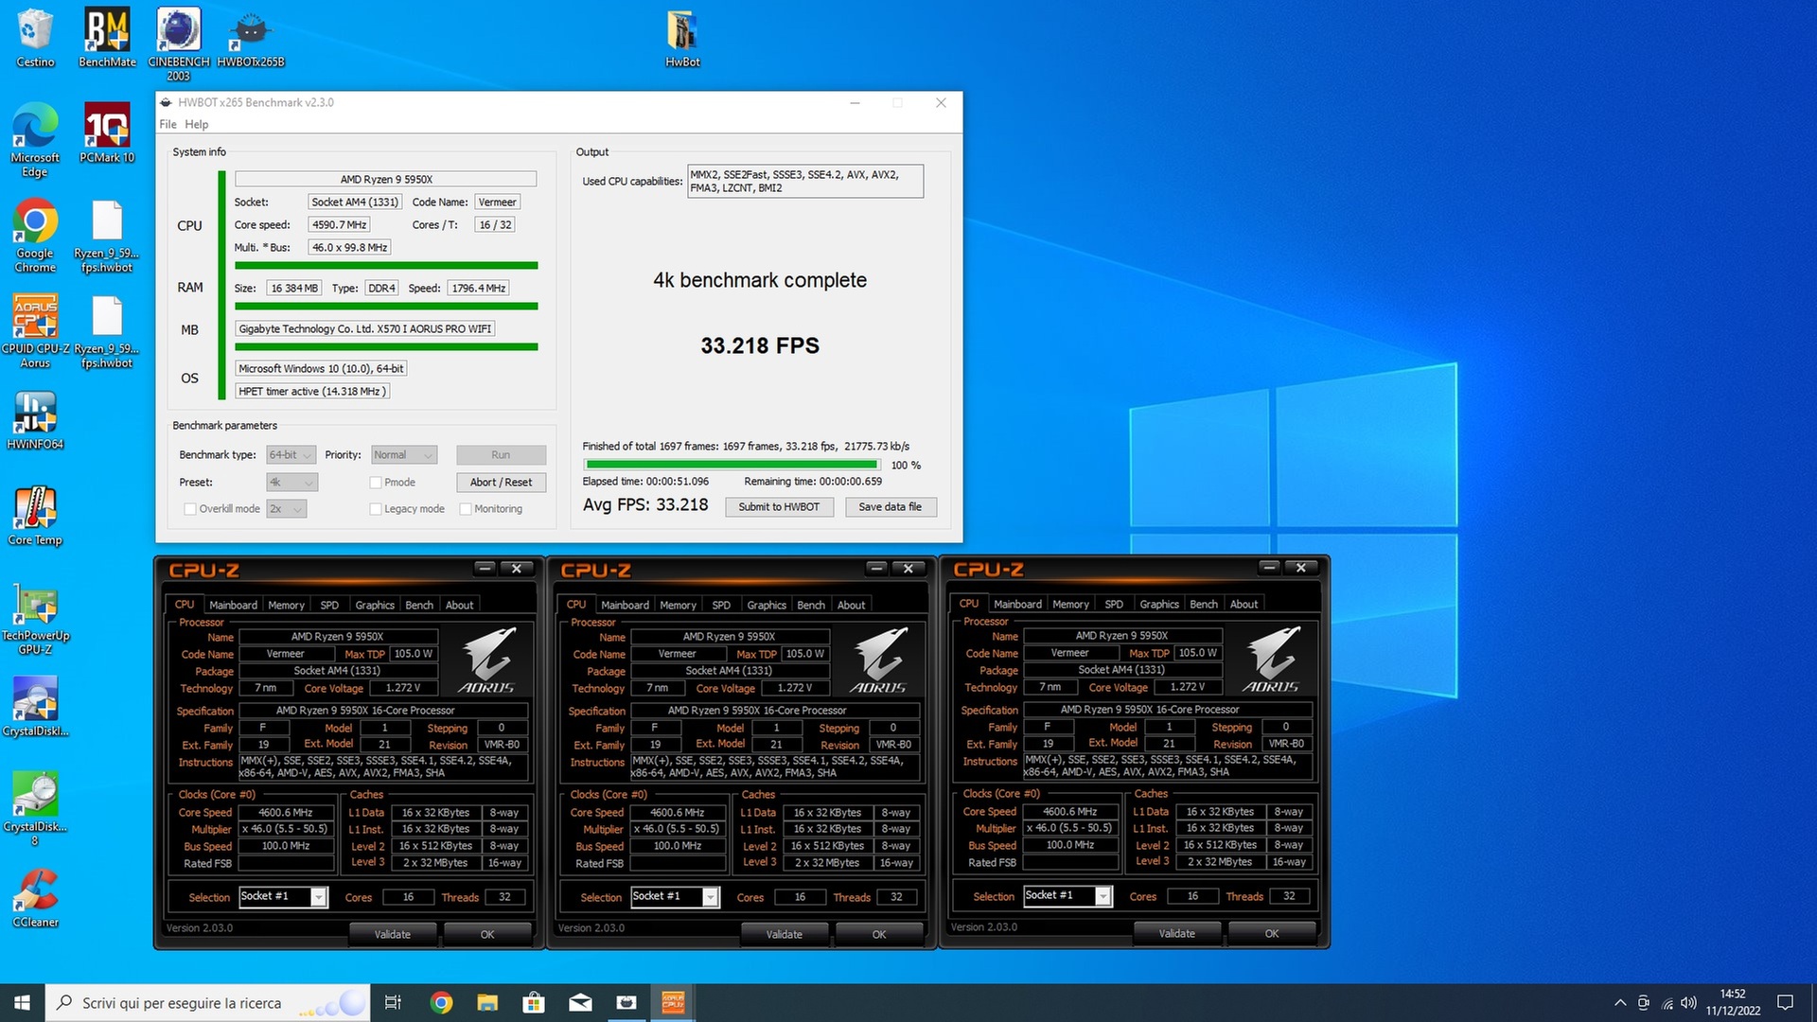Toggle the Legacy mode checkbox
The image size is (1817, 1022).
[376, 509]
